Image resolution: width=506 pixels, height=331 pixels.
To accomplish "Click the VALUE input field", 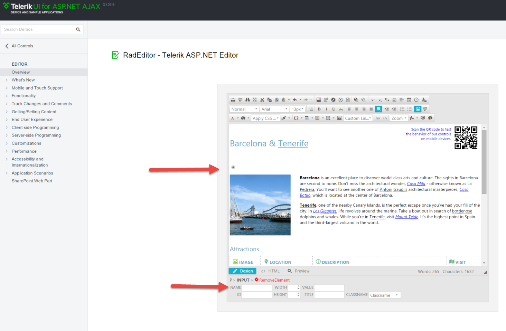I will pos(329,287).
